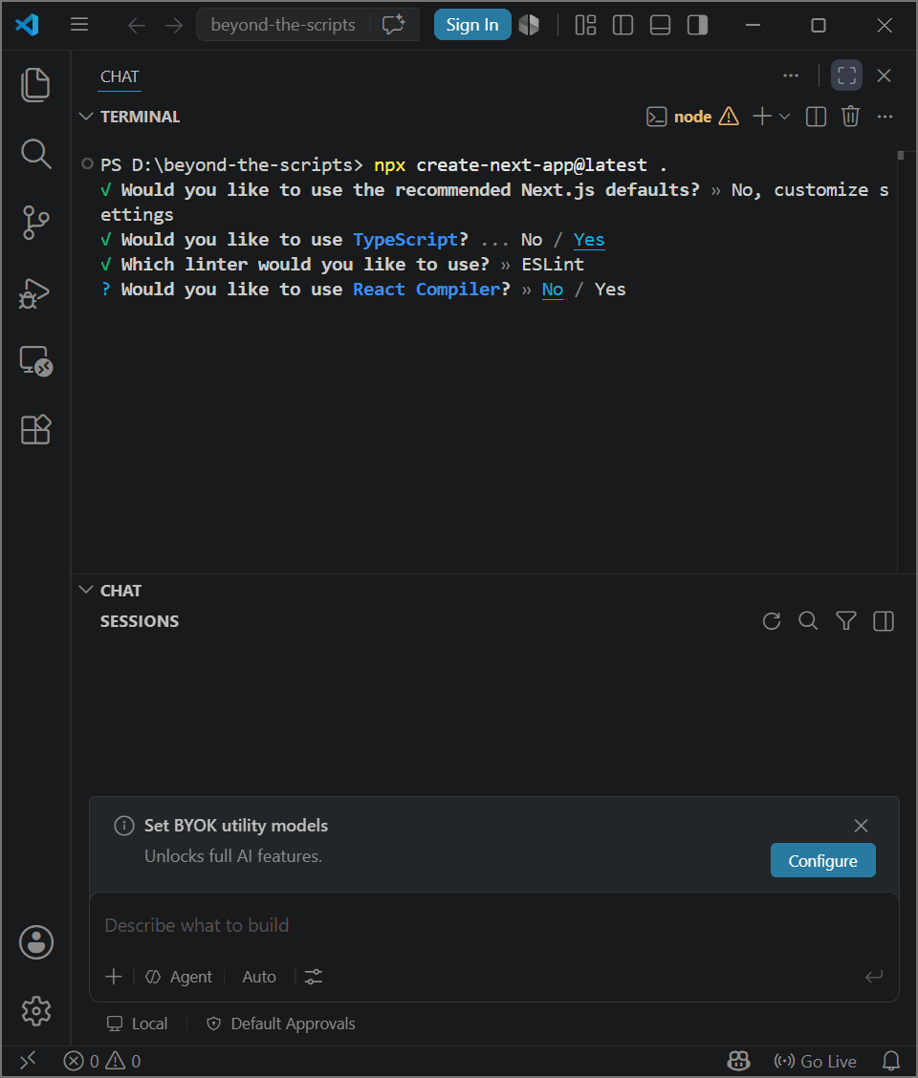Image resolution: width=918 pixels, height=1078 pixels.
Task: Toggle the primary side bar layout
Action: click(x=623, y=26)
